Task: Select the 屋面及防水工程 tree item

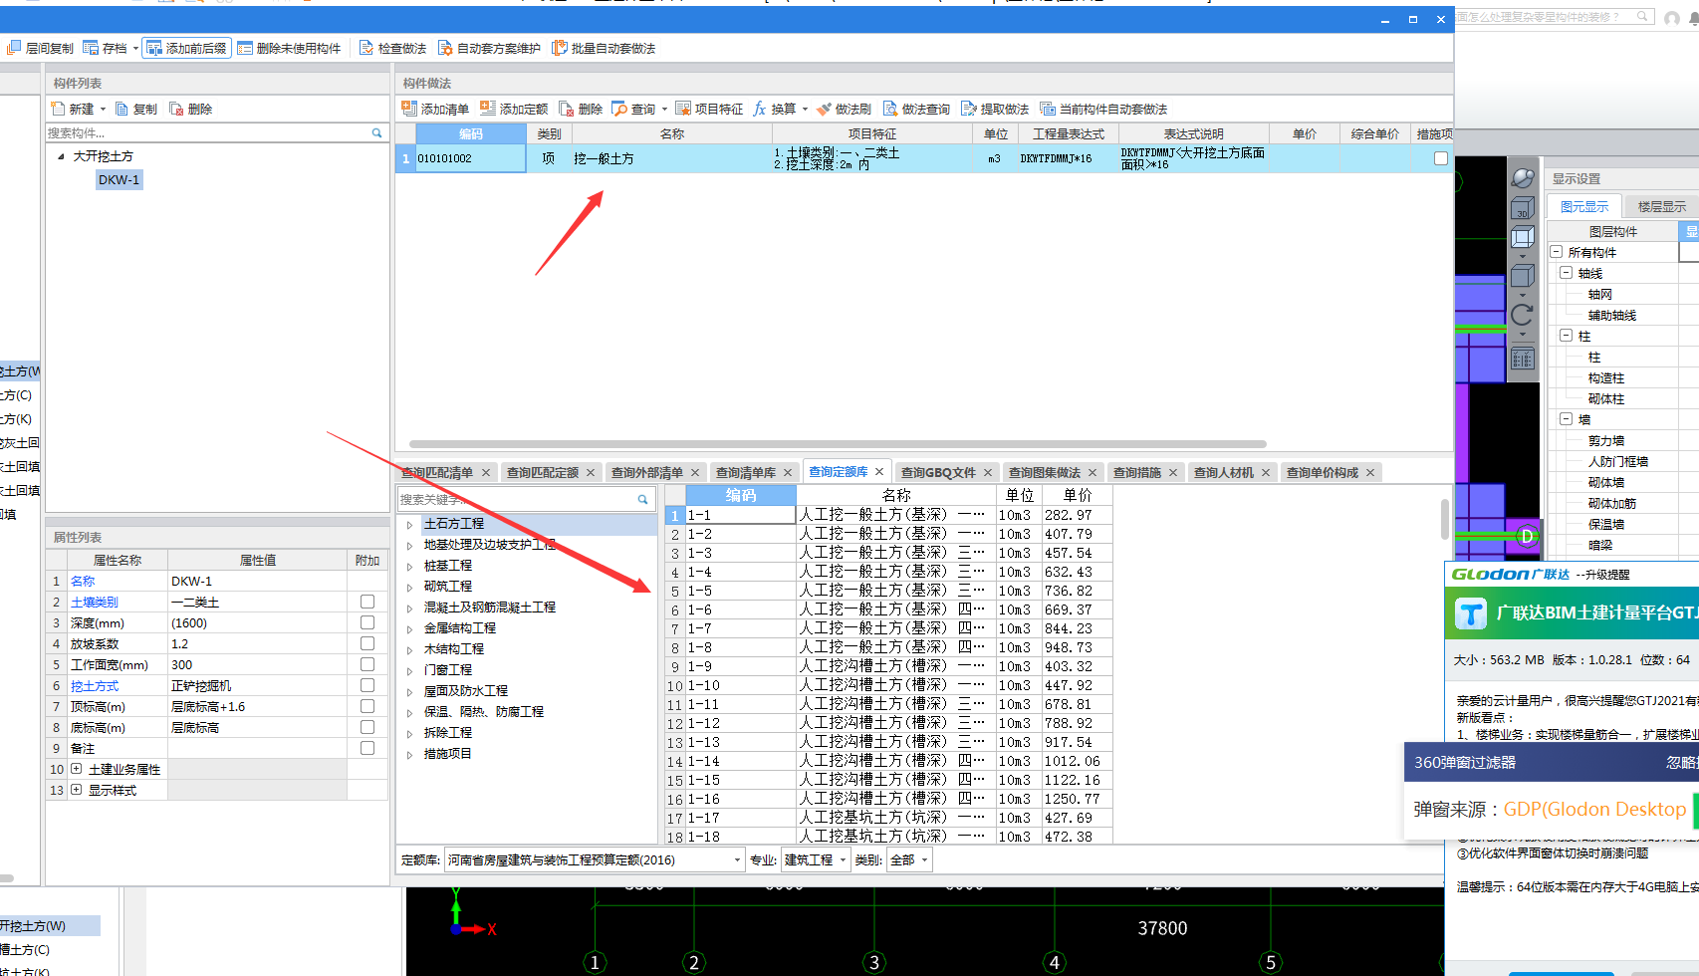Action: coord(465,691)
